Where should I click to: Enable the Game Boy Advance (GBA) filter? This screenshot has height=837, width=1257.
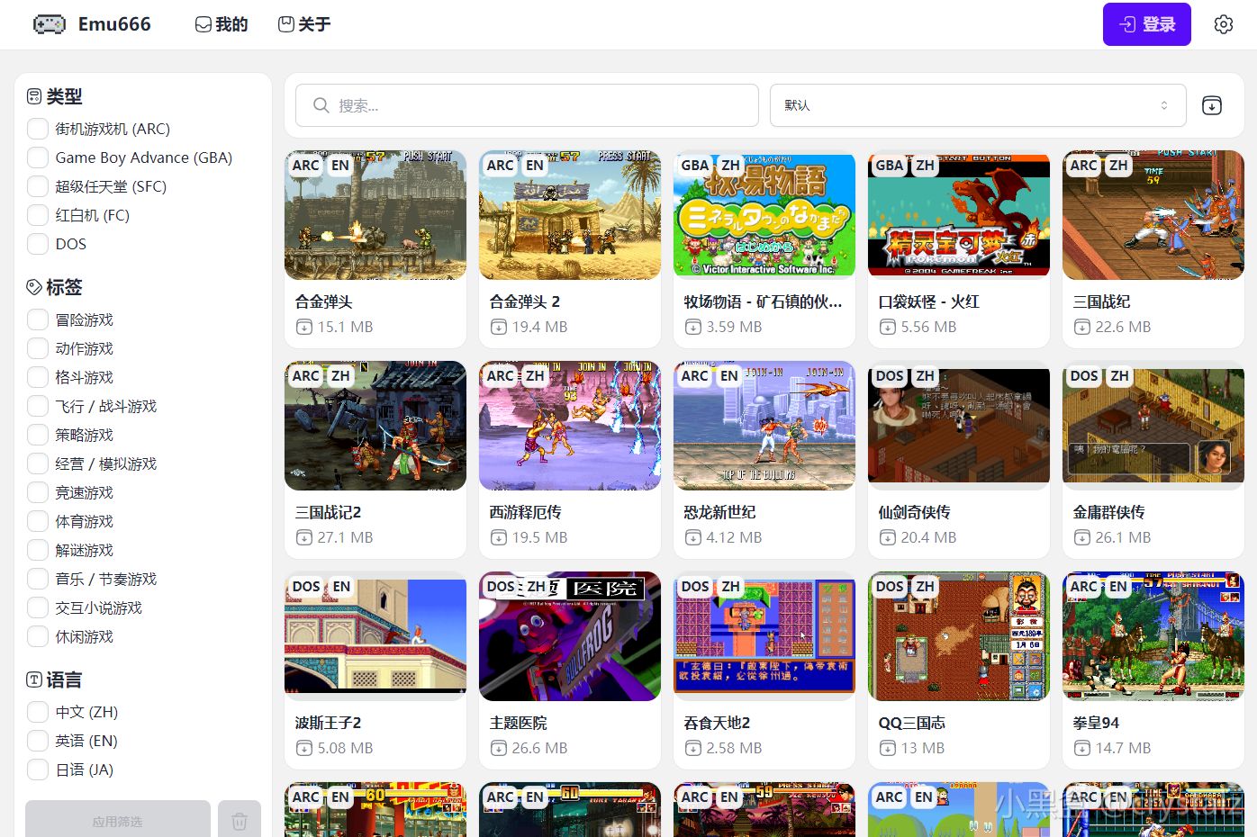click(x=38, y=157)
